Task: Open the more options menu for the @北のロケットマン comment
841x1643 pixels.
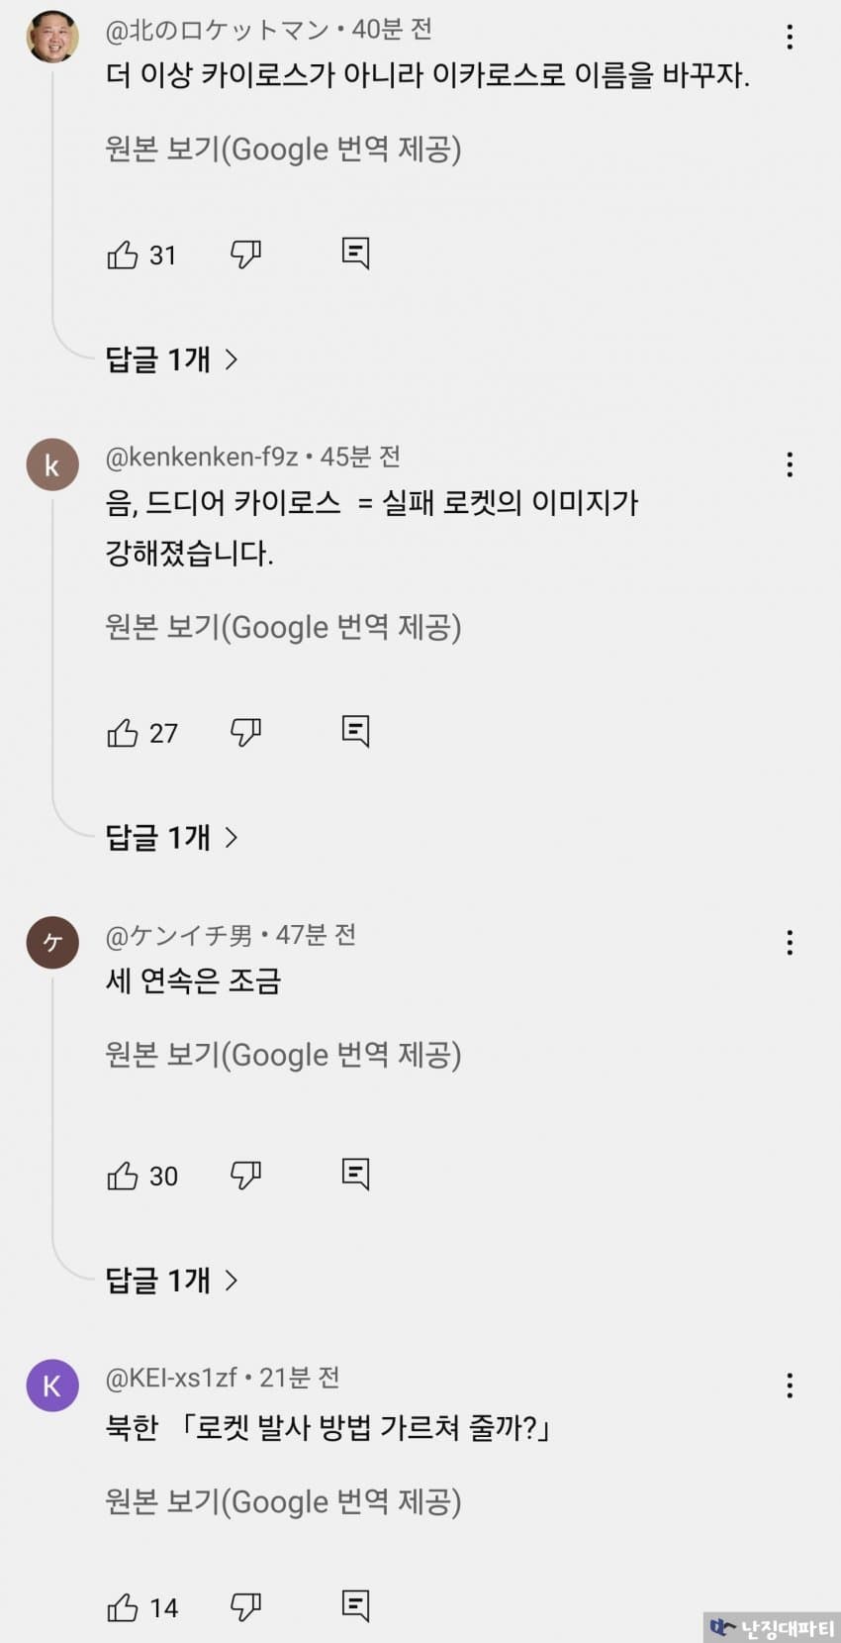Action: coord(790,38)
